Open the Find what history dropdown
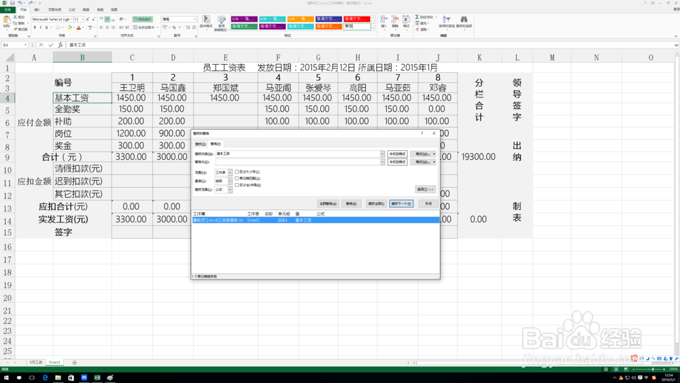Viewport: 680px width, 383px height. click(382, 154)
